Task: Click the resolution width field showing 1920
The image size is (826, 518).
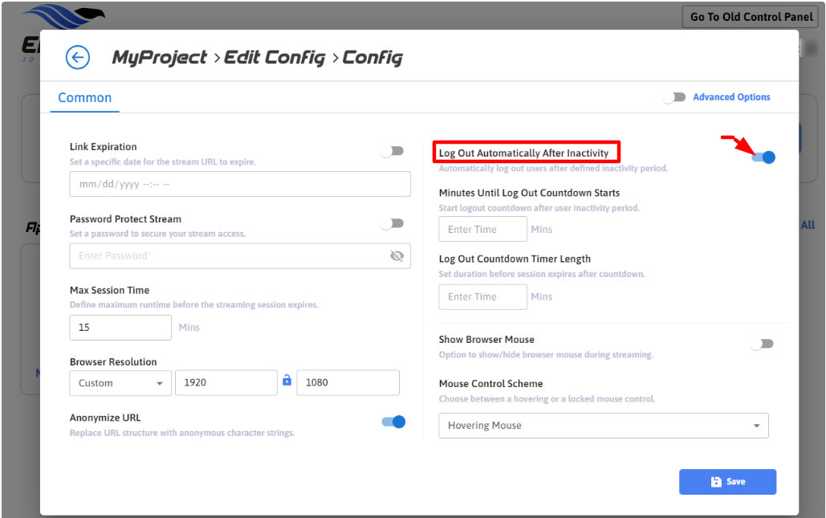Action: pyautogui.click(x=226, y=383)
